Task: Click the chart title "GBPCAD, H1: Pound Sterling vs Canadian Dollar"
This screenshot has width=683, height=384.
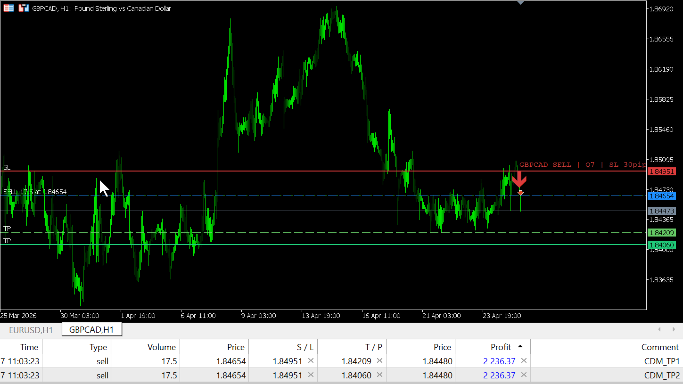Action: coord(102,8)
